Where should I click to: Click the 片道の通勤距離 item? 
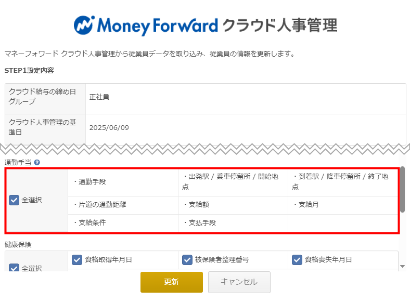click(100, 205)
